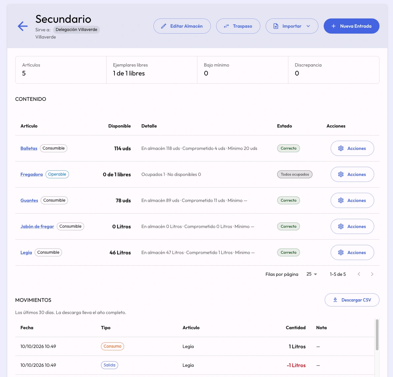The height and width of the screenshot is (377, 393).
Task: Click the Artículos summary card
Action: [x=61, y=70]
